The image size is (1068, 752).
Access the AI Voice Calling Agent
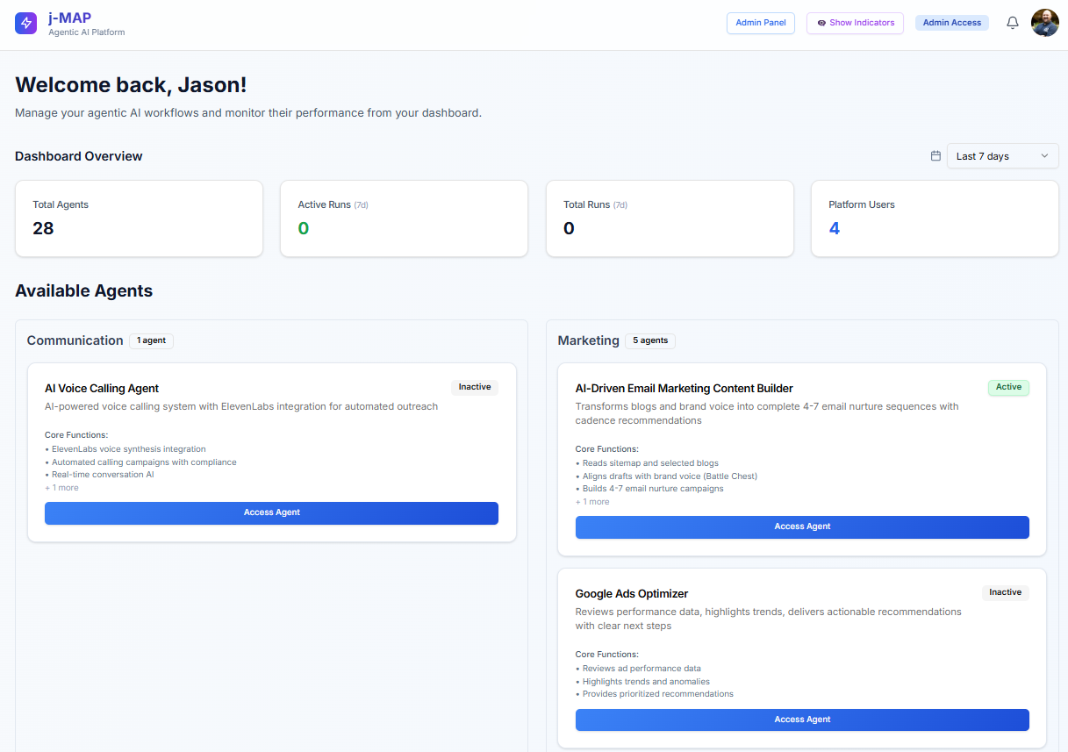pos(271,513)
